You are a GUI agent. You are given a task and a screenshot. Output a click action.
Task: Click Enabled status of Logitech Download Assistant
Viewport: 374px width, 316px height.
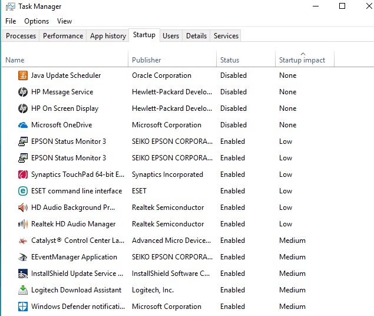pyautogui.click(x=233, y=290)
